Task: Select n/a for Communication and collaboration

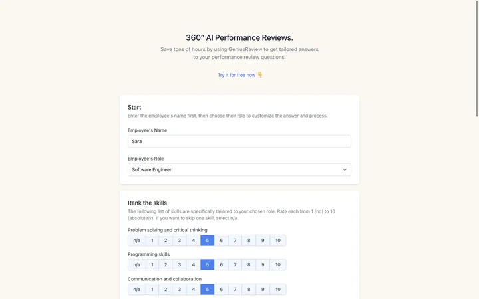Action: tap(136, 289)
